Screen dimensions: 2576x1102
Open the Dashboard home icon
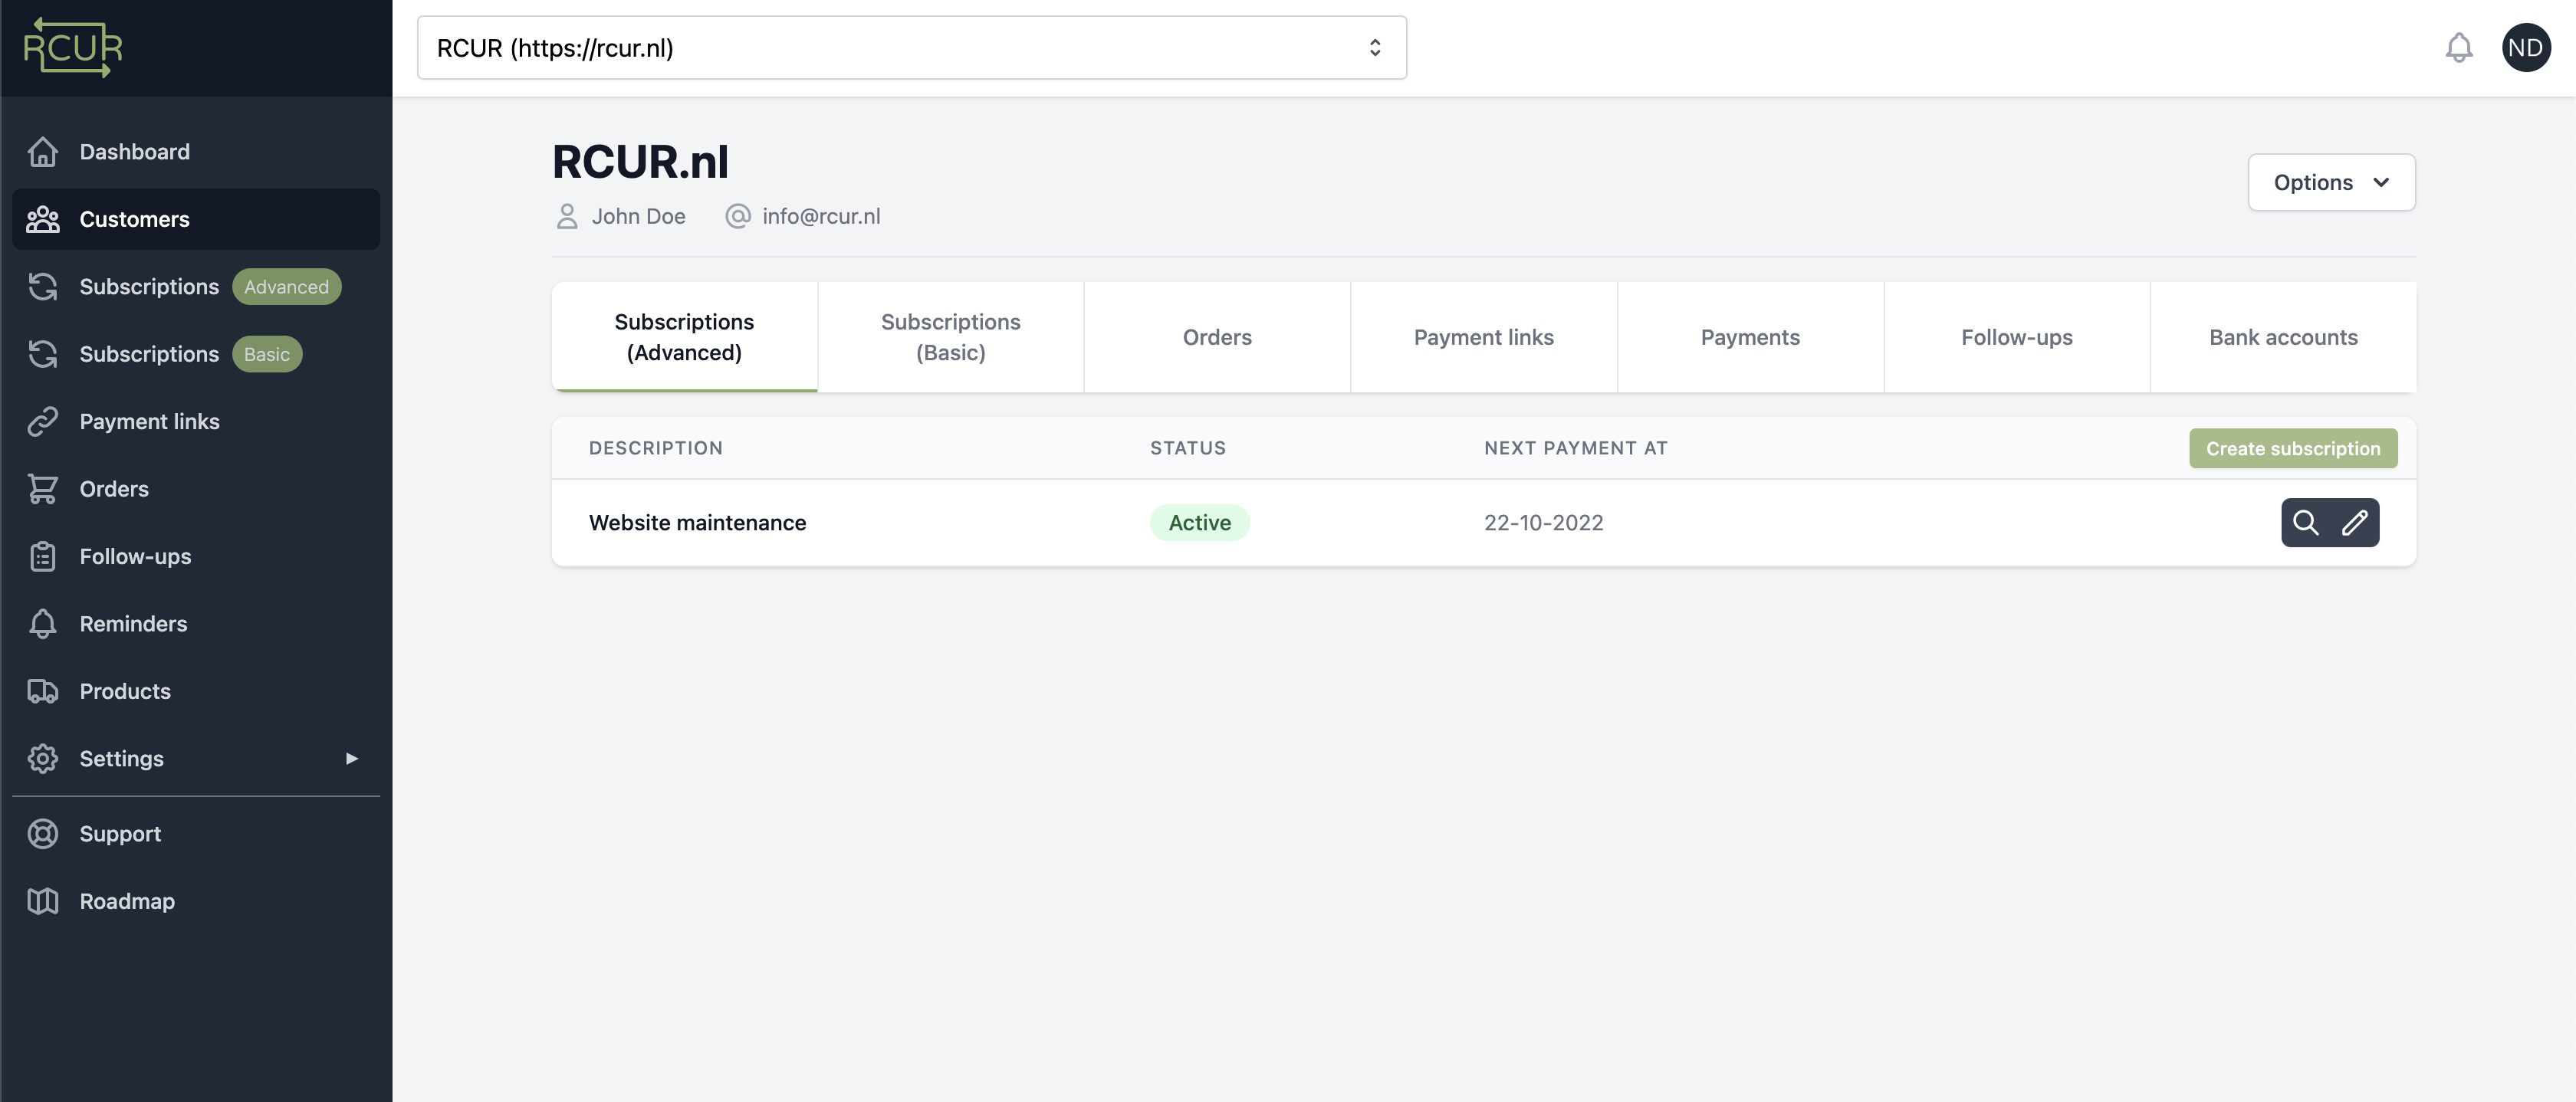click(43, 152)
